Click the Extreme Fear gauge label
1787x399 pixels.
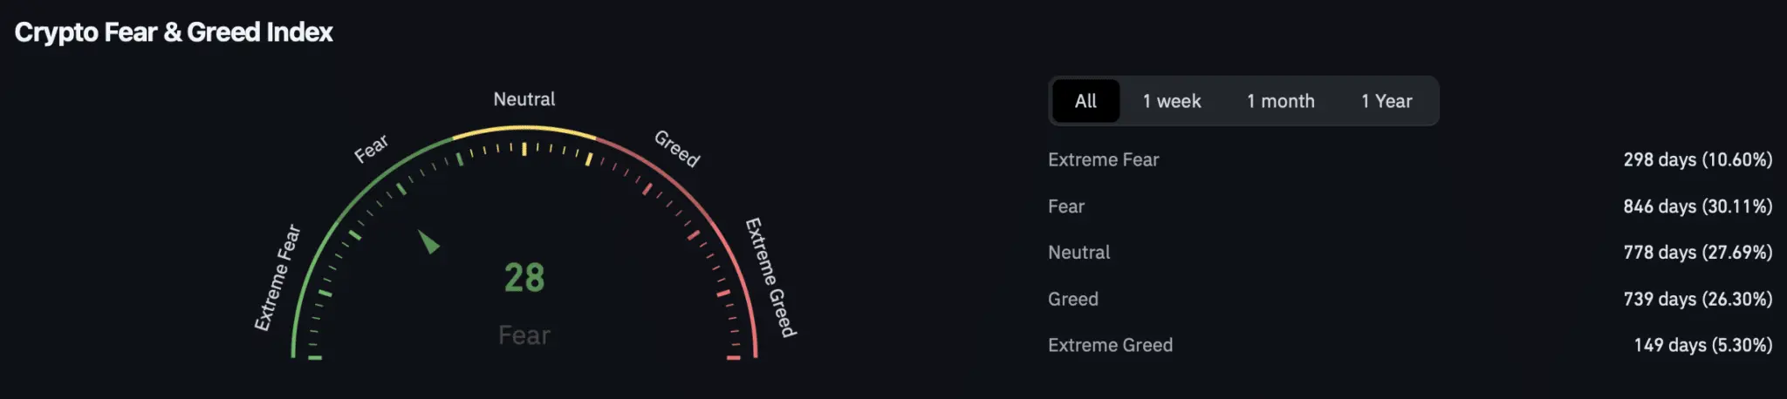[x=277, y=278]
